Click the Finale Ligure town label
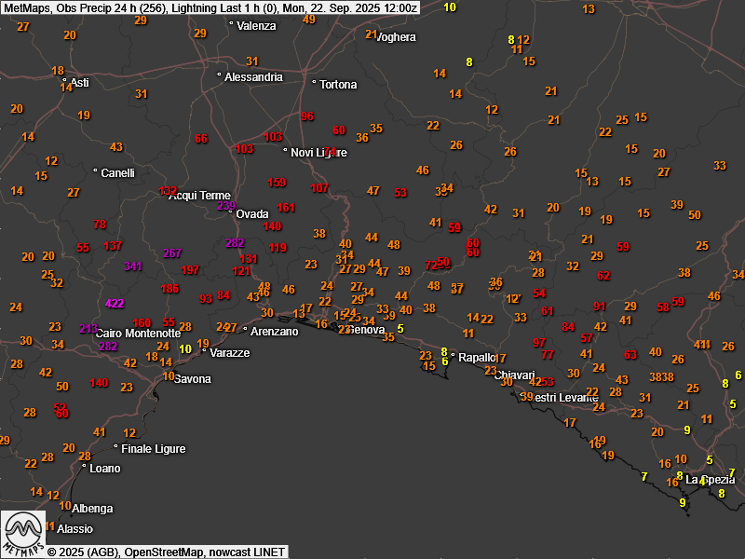The image size is (745, 559). tap(154, 449)
